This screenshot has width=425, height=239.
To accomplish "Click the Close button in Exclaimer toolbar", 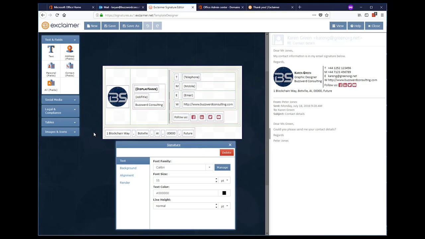I will pyautogui.click(x=374, y=26).
